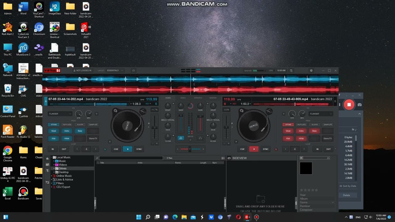Click CUE on left deck
Screen dimensions: 395x222
(x=116, y=149)
